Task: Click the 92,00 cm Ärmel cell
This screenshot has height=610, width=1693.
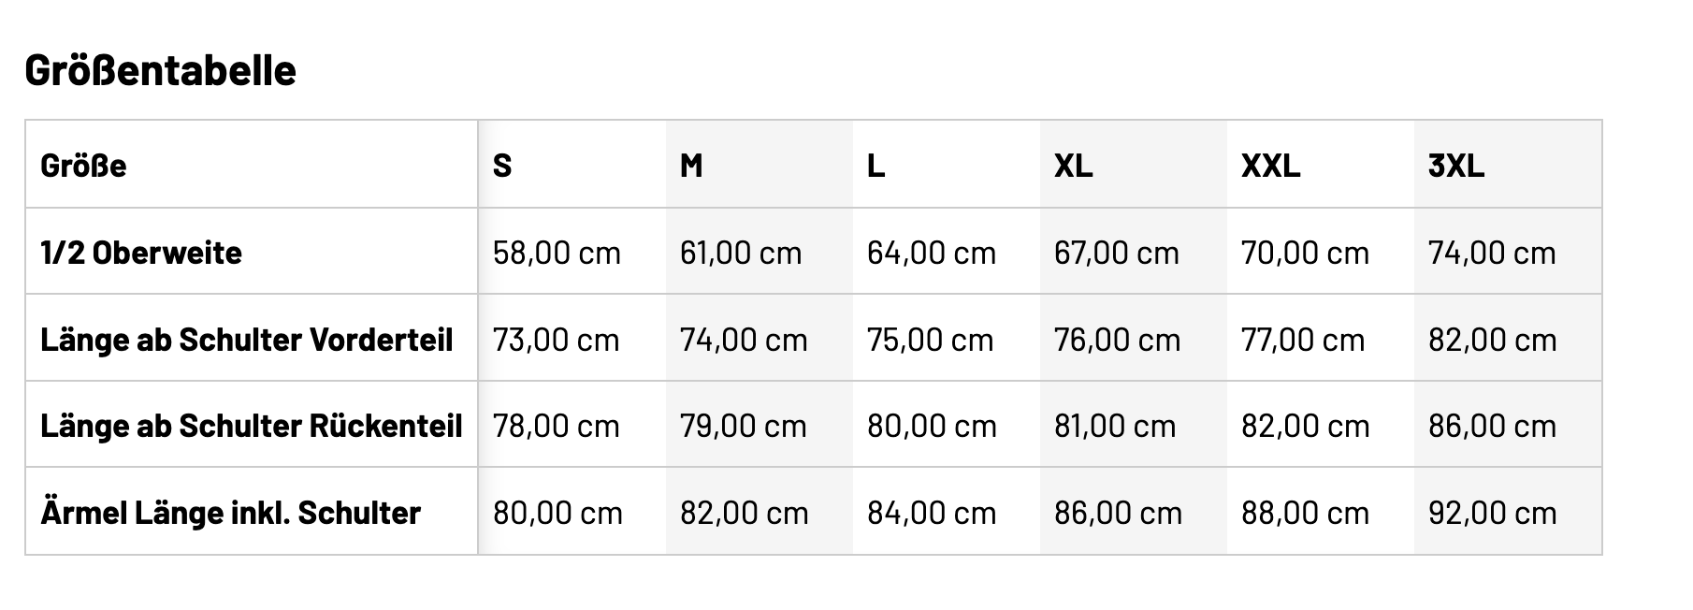Action: coord(1492,514)
